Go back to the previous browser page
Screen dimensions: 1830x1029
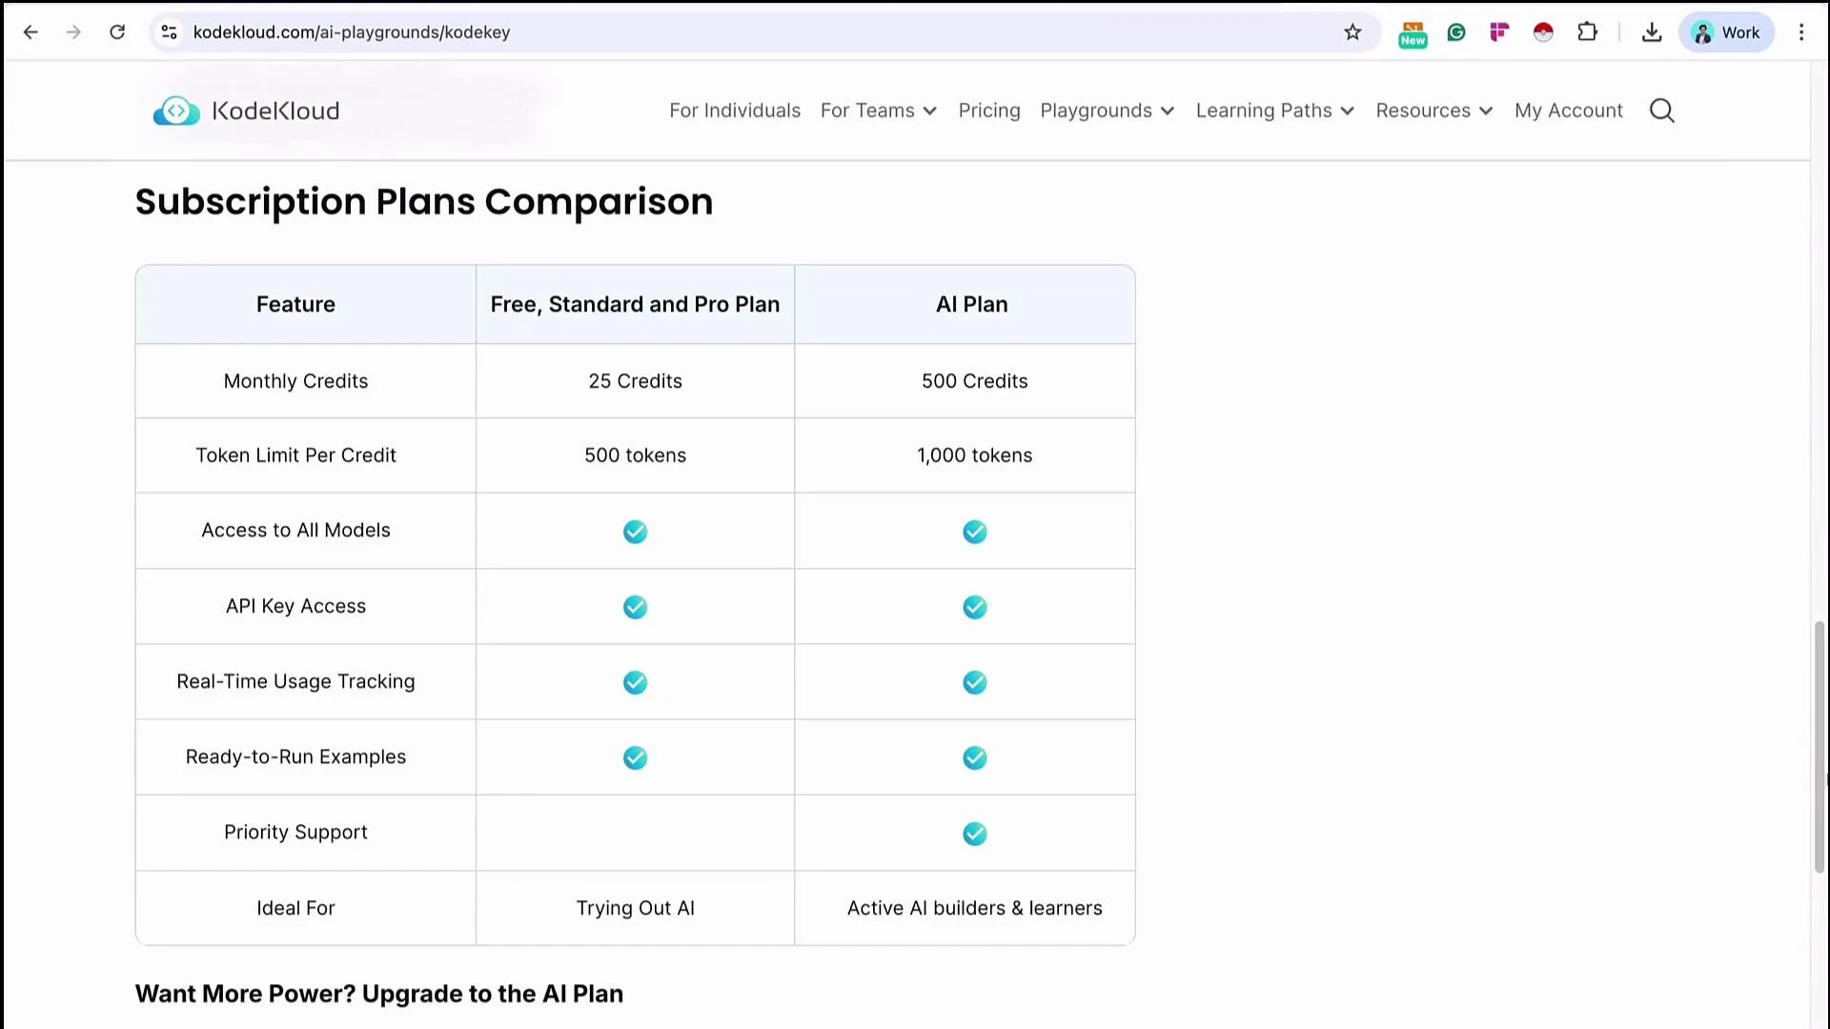[30, 32]
